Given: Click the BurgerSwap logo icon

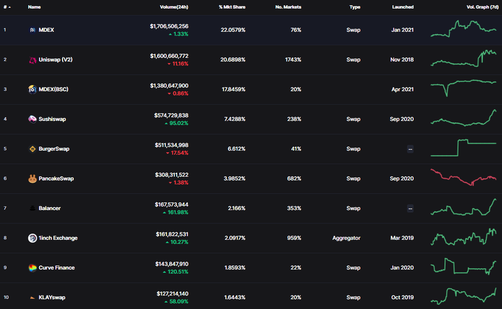Looking at the screenshot, I should tap(32, 149).
